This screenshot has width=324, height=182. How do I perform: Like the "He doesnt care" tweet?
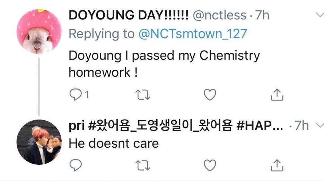click(210, 165)
